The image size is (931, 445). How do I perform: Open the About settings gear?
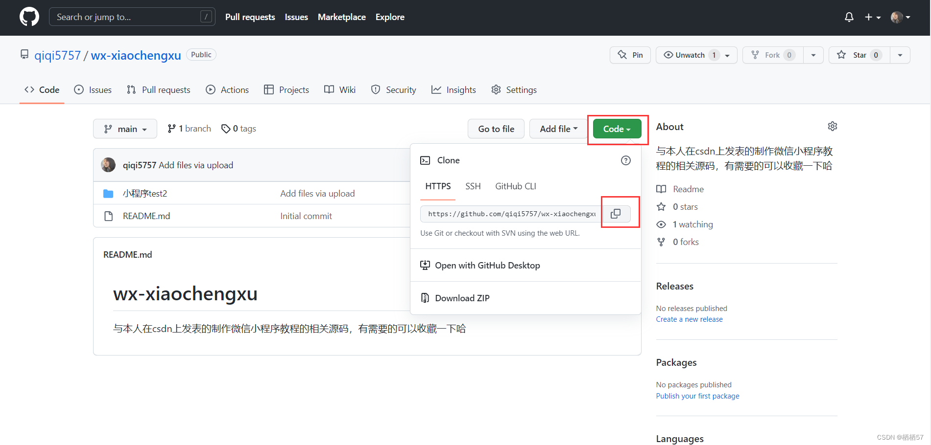pos(833,127)
